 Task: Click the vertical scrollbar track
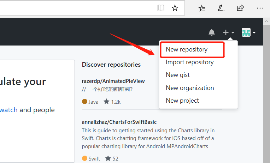click(266, 94)
